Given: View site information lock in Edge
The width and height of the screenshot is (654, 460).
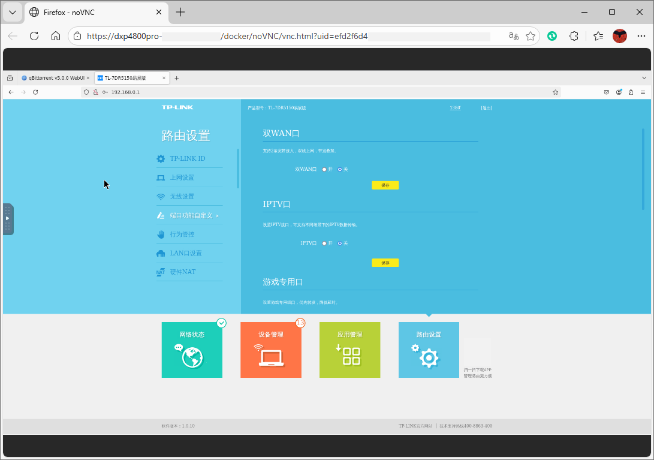Looking at the screenshot, I should (77, 37).
